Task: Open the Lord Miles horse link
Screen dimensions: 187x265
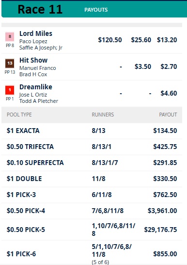Action: 36,33
